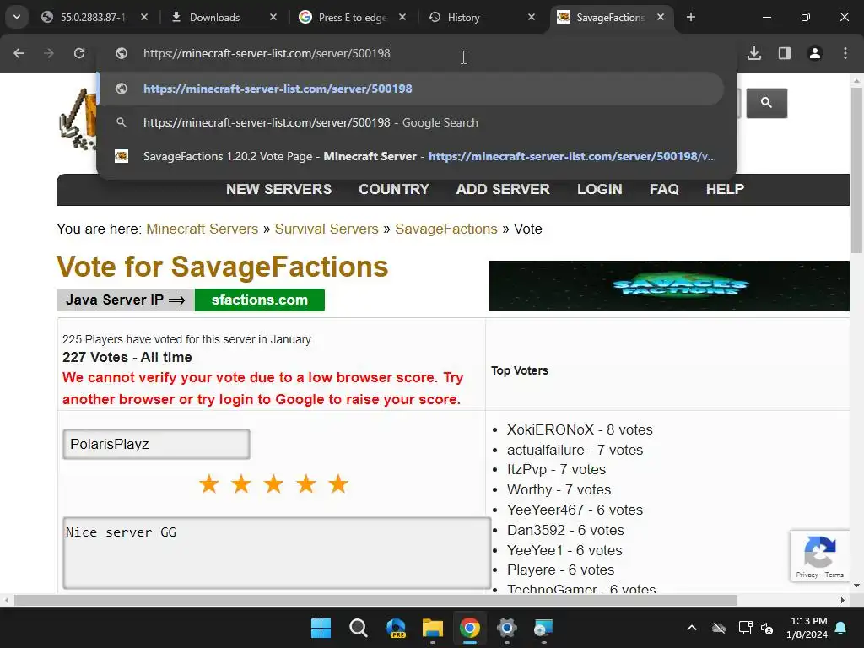Click the Savages Factions banner image
Screen dimensions: 864x648
click(669, 286)
